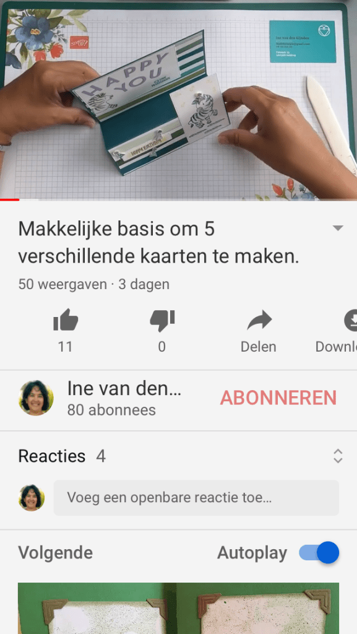The height and width of the screenshot is (634, 357).
Task: Tap the thumbs down dislike icon
Action: click(x=162, y=321)
